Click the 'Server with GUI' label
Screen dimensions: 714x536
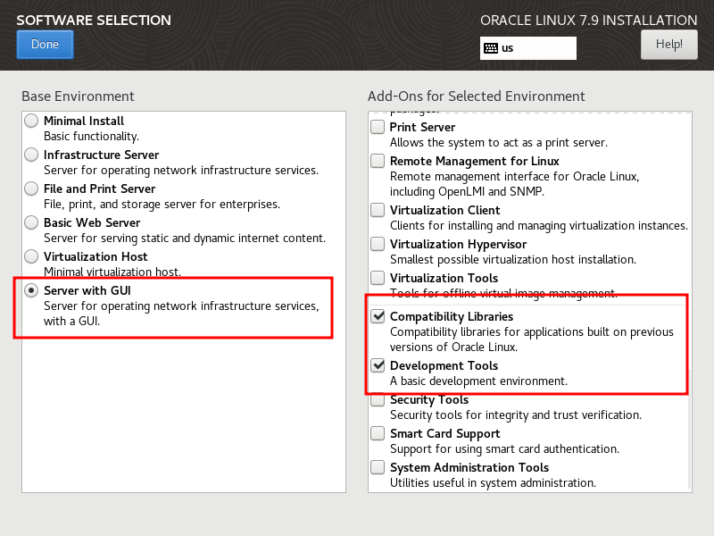(x=87, y=291)
